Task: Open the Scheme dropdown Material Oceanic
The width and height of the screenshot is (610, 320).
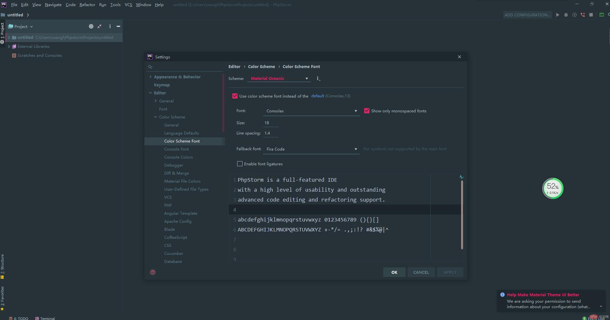Action: pyautogui.click(x=279, y=78)
